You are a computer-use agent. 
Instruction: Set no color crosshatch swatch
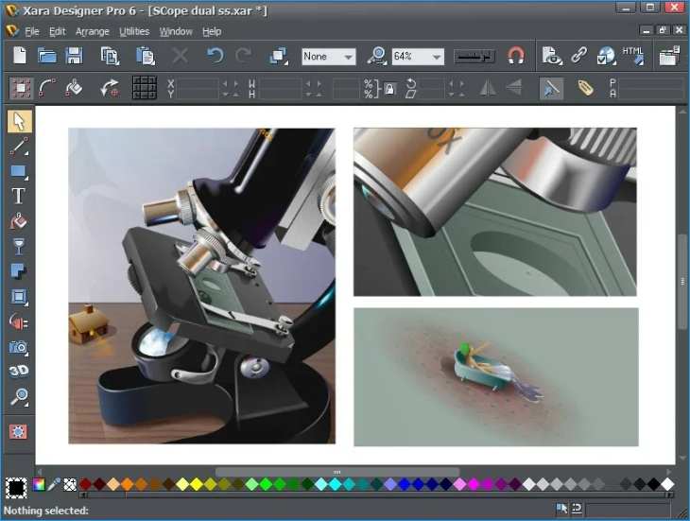click(70, 485)
